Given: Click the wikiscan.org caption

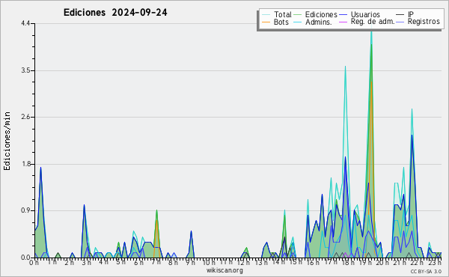Looking at the screenshot, I should pyautogui.click(x=224, y=270).
